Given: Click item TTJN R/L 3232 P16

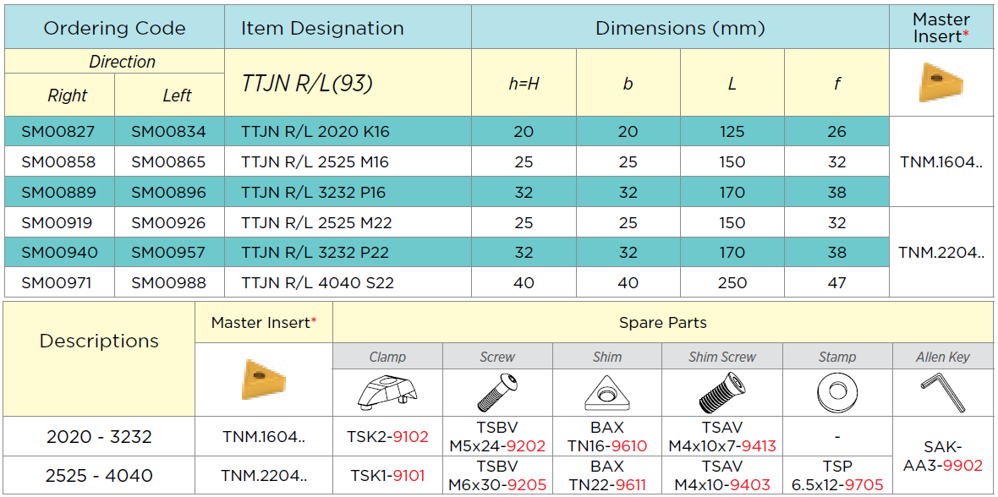Looking at the screenshot, I should click(314, 192).
